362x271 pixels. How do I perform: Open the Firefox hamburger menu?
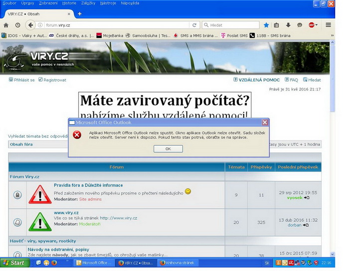(328, 25)
